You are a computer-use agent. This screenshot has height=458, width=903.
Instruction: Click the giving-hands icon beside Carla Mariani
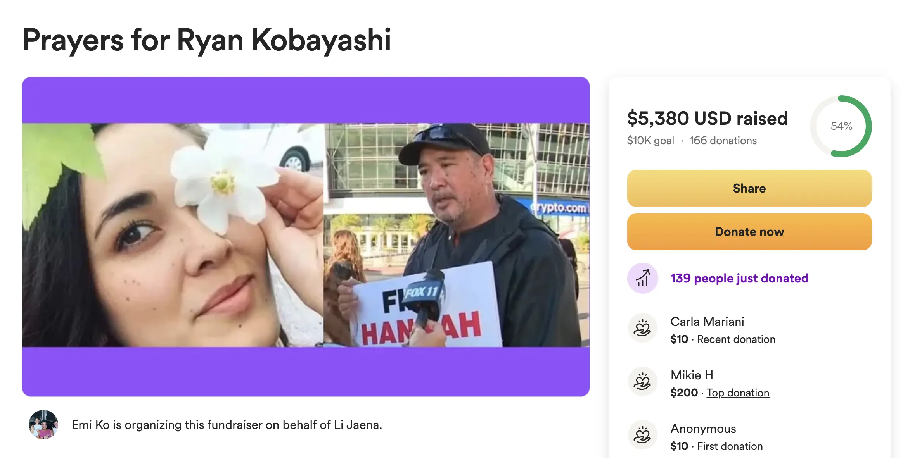pos(642,327)
